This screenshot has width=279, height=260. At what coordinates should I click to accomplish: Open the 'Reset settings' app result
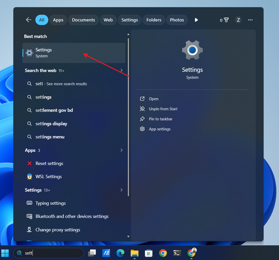coord(74,163)
